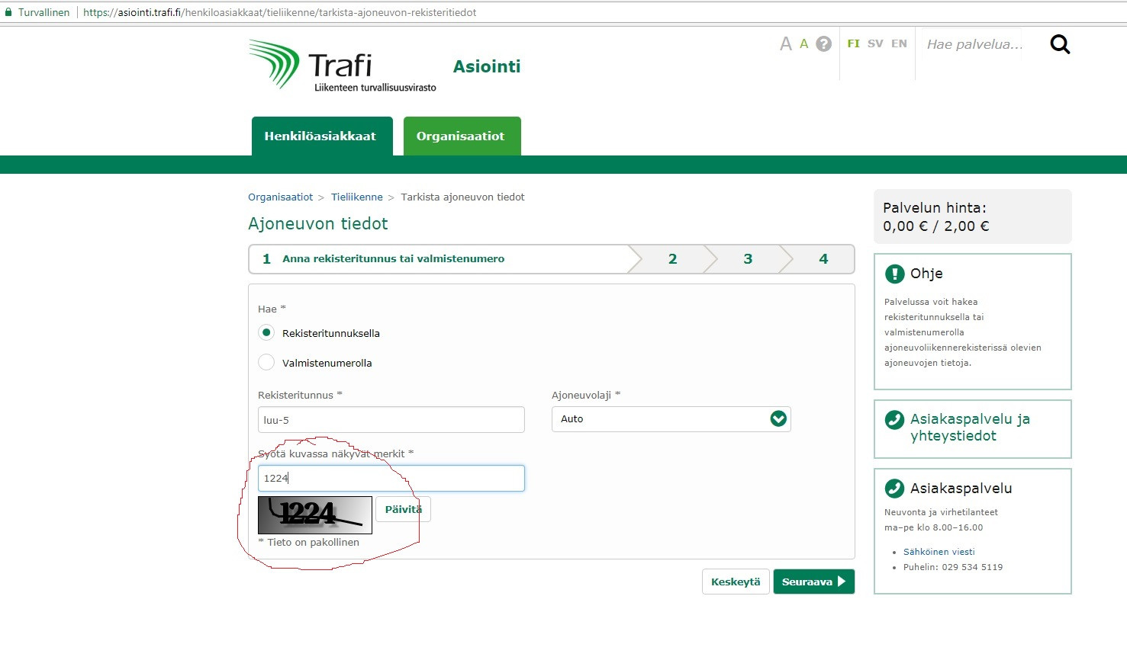1127x657 pixels.
Task: Select the Valmistenumerolla radio button
Action: (266, 363)
